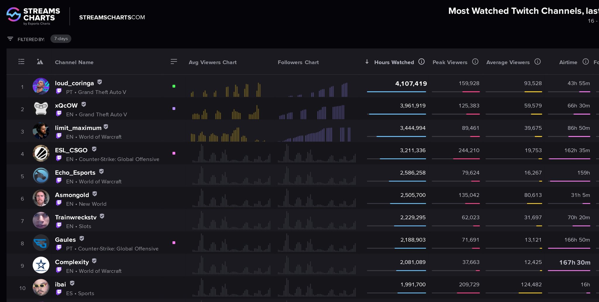Click Complexity star logo avatar
Viewport: 599px width, 302px height.
click(x=41, y=265)
